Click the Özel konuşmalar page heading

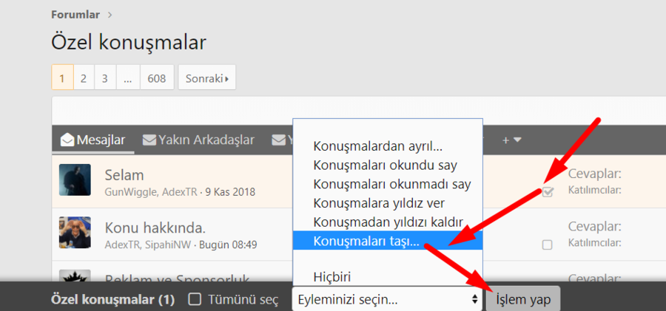[129, 42]
